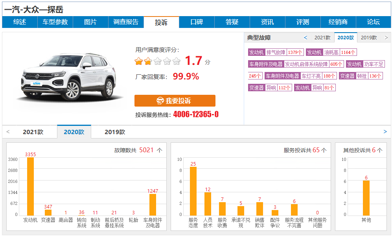The image size is (392, 236).
Task: Click the 服务收费 7 bar
Action: point(222,209)
